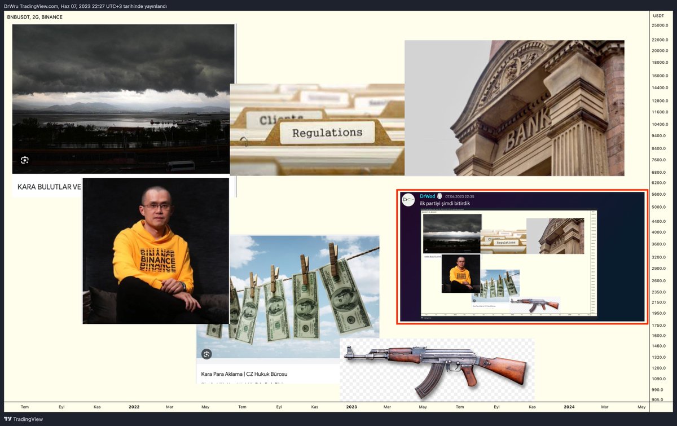Click the USDT currency label on the price axis
This screenshot has height=426, width=677.
[659, 16]
